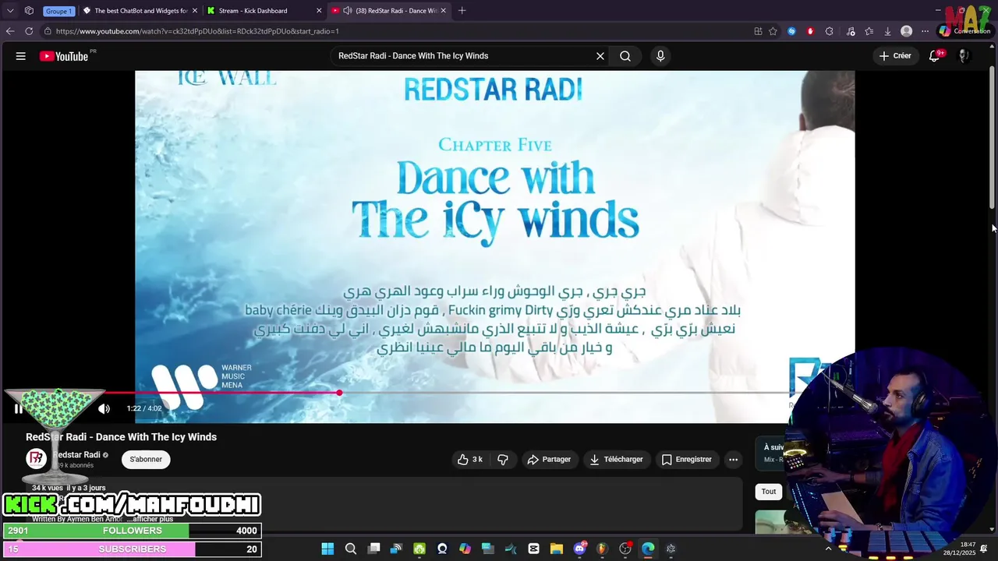The height and width of the screenshot is (561, 998).
Task: Show hidden system tray icons chevron
Action: (828, 549)
